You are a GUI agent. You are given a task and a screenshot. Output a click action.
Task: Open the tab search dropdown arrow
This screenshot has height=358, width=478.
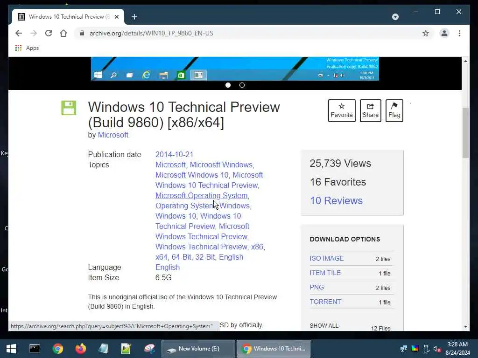[x=395, y=17]
